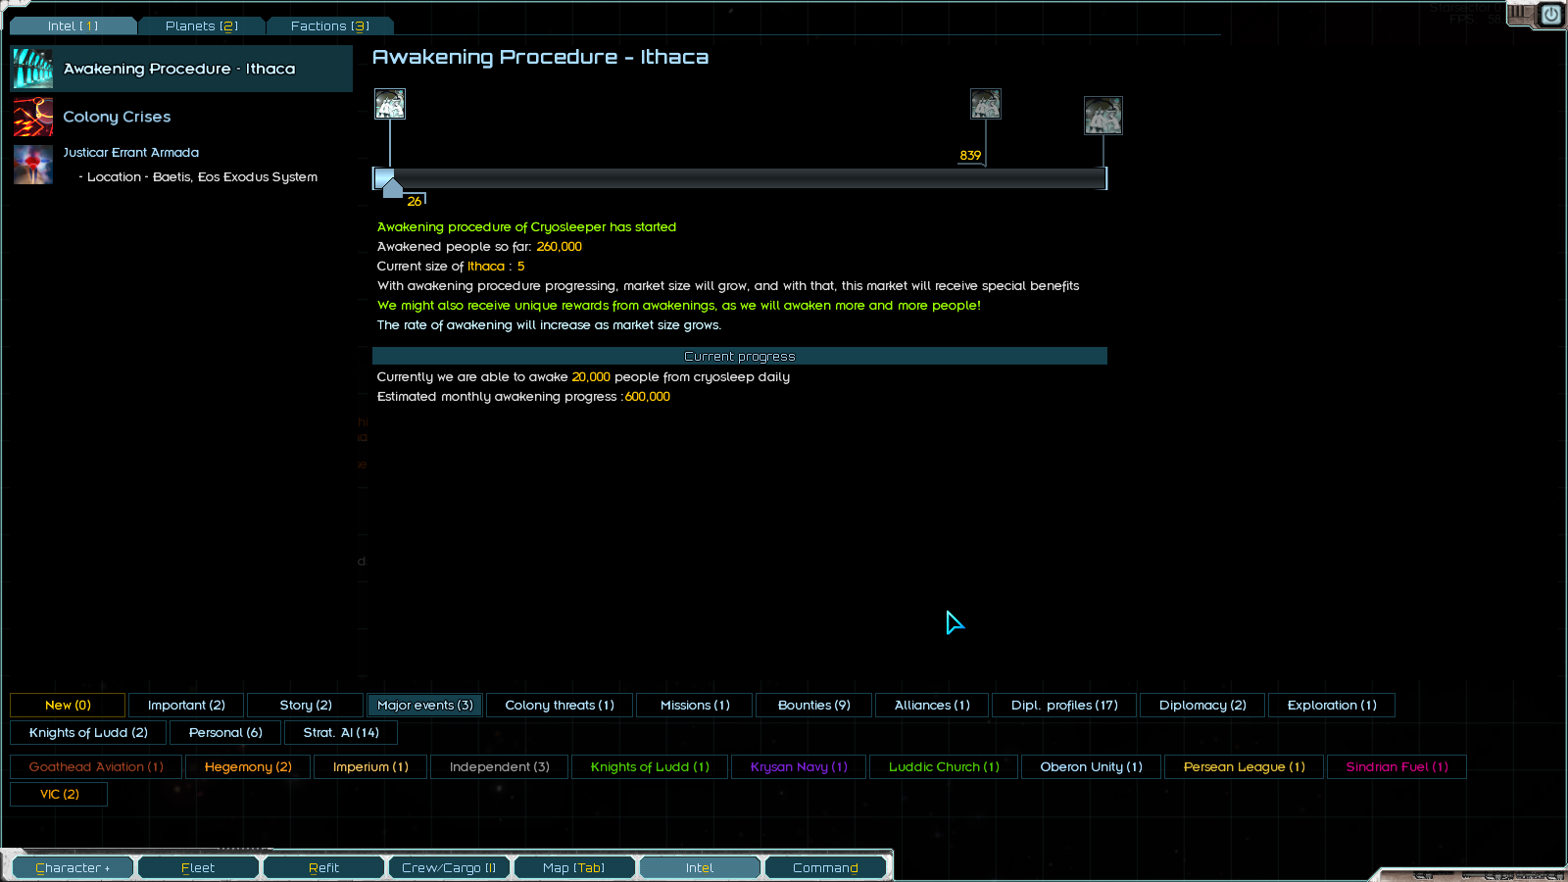Screen dimensions: 1568x882
Task: Toggle the Persean League (1) filter
Action: 1244,766
